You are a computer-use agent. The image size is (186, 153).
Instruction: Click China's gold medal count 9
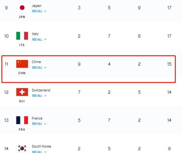79,64
